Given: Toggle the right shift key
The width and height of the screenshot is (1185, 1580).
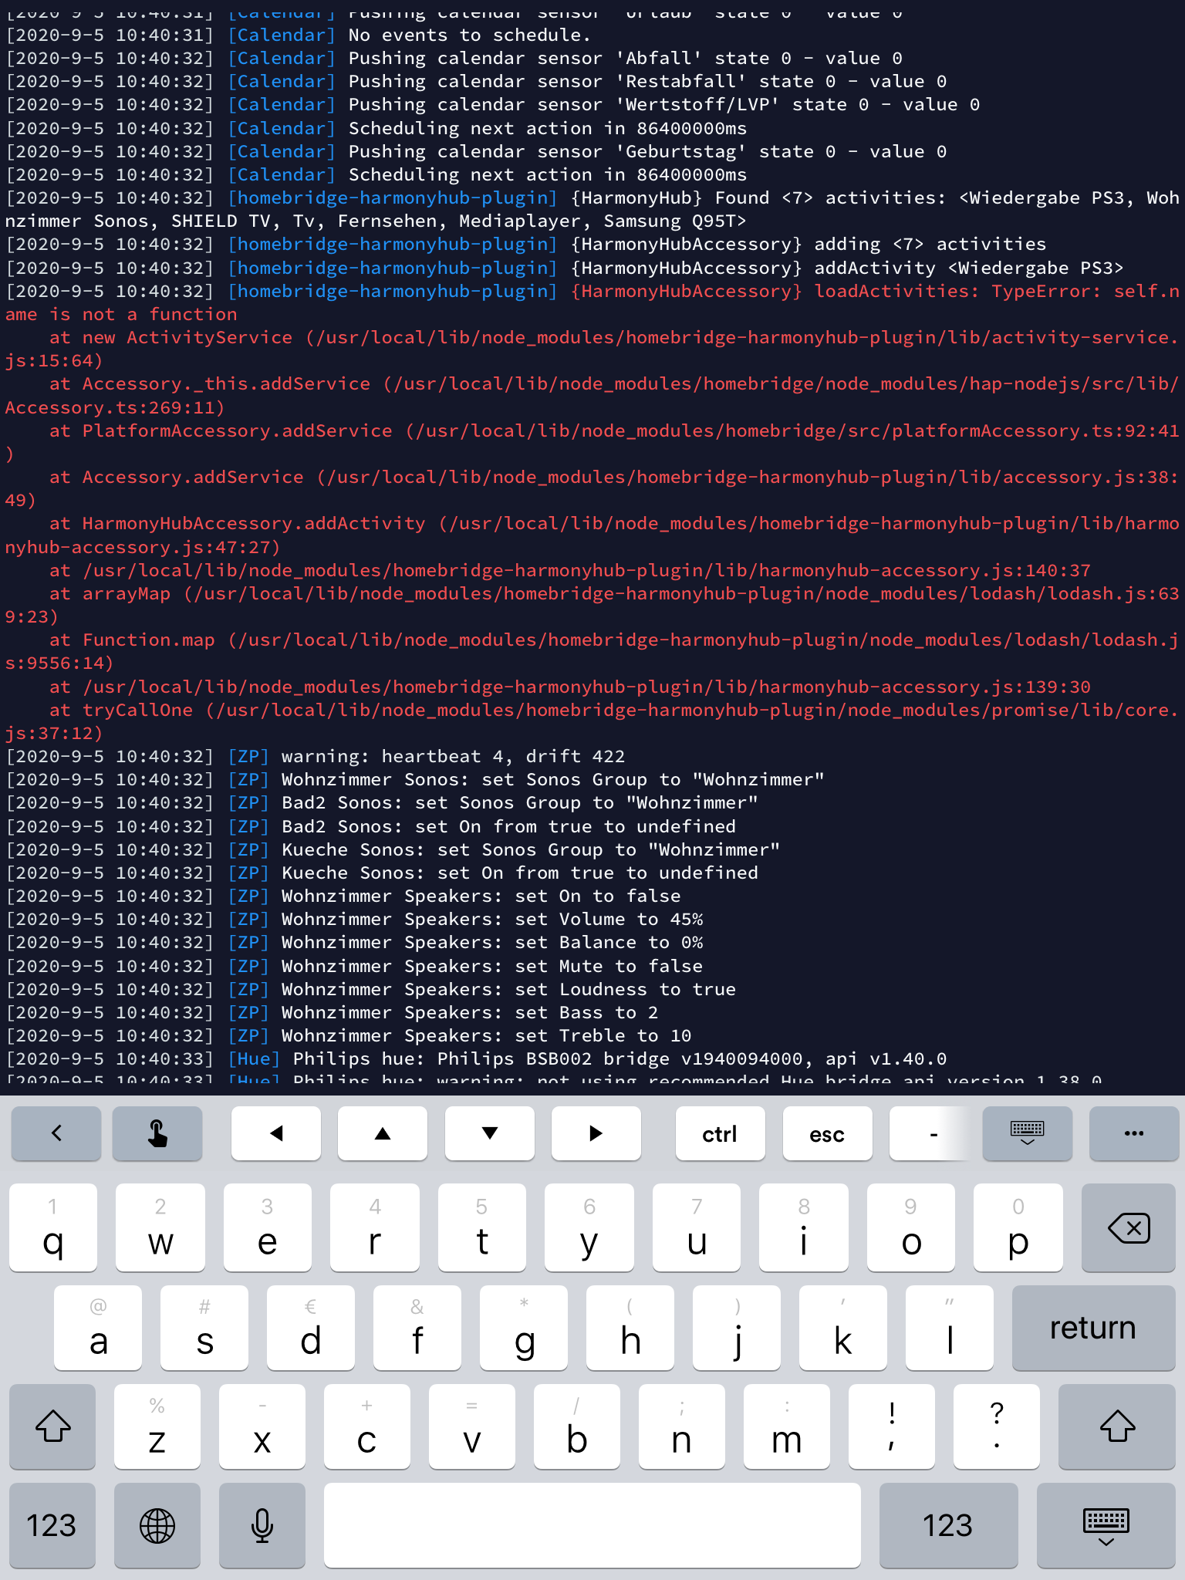Looking at the screenshot, I should [1116, 1426].
